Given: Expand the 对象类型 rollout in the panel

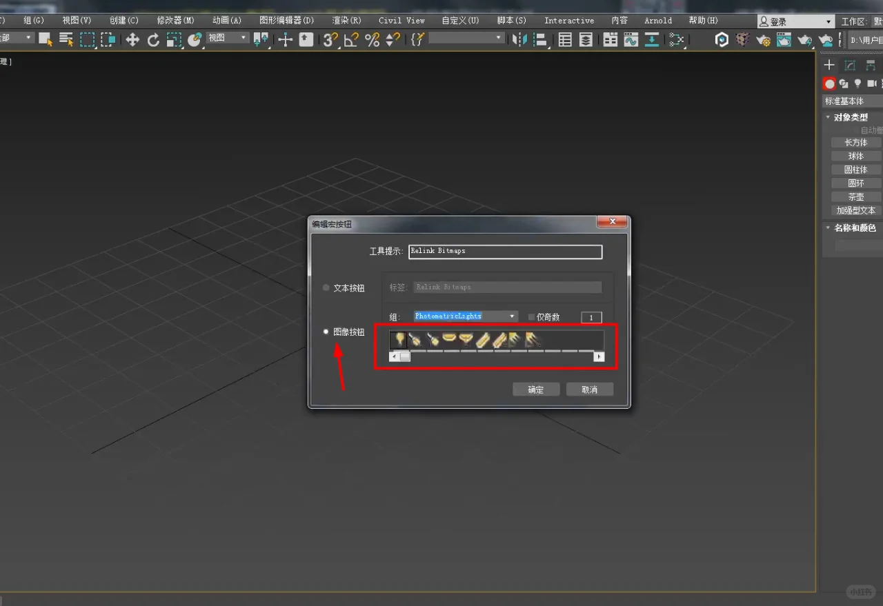Looking at the screenshot, I should [850, 117].
